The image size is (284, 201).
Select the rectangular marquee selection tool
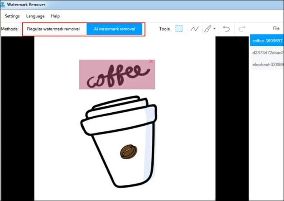pos(179,29)
